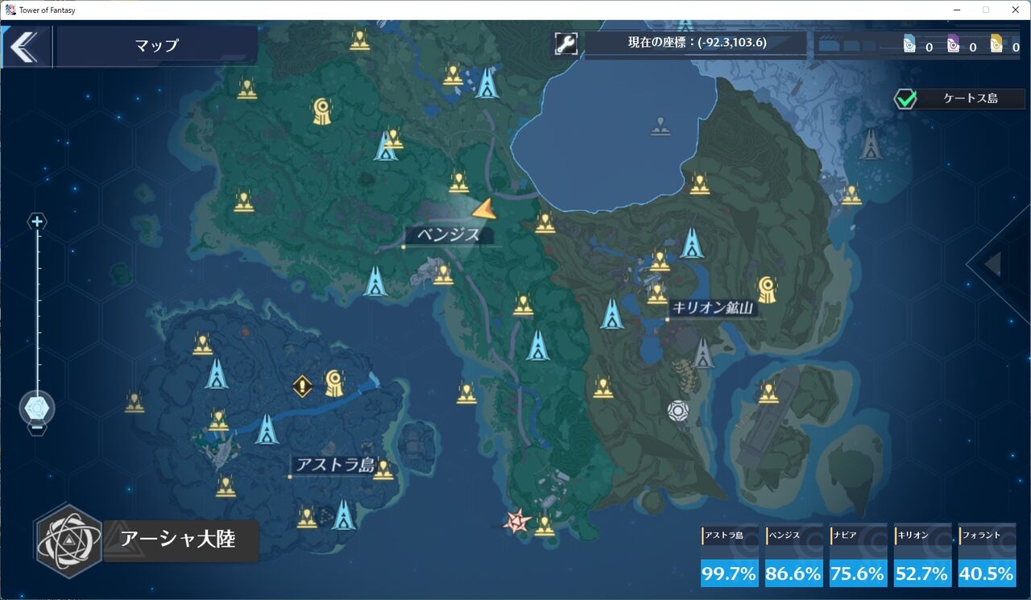Select the westernmost gold spacerift icon
This screenshot has height=600, width=1031.
pyautogui.click(x=135, y=402)
